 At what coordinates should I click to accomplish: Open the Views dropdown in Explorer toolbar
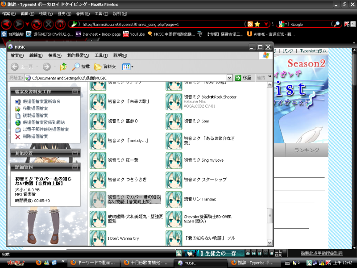click(x=128, y=67)
